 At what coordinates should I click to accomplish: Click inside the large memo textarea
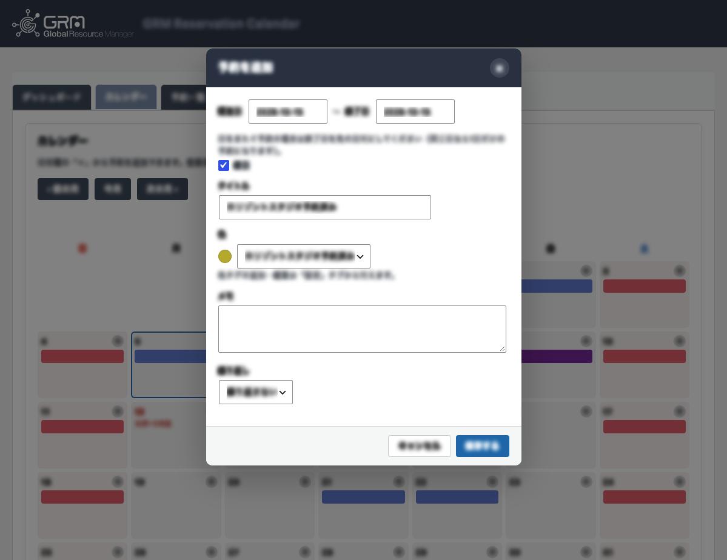coord(362,328)
